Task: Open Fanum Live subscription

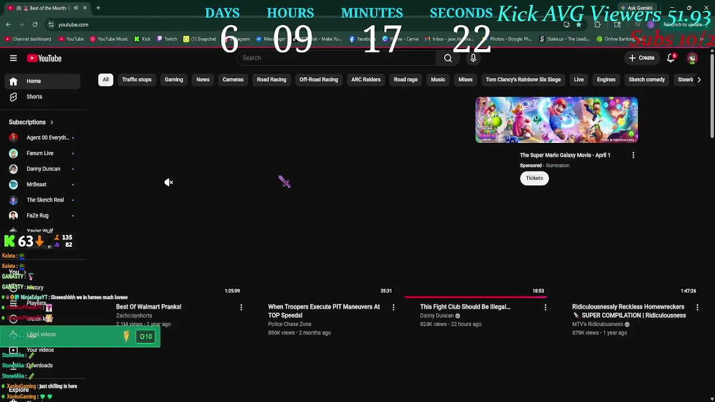Action: point(42,153)
